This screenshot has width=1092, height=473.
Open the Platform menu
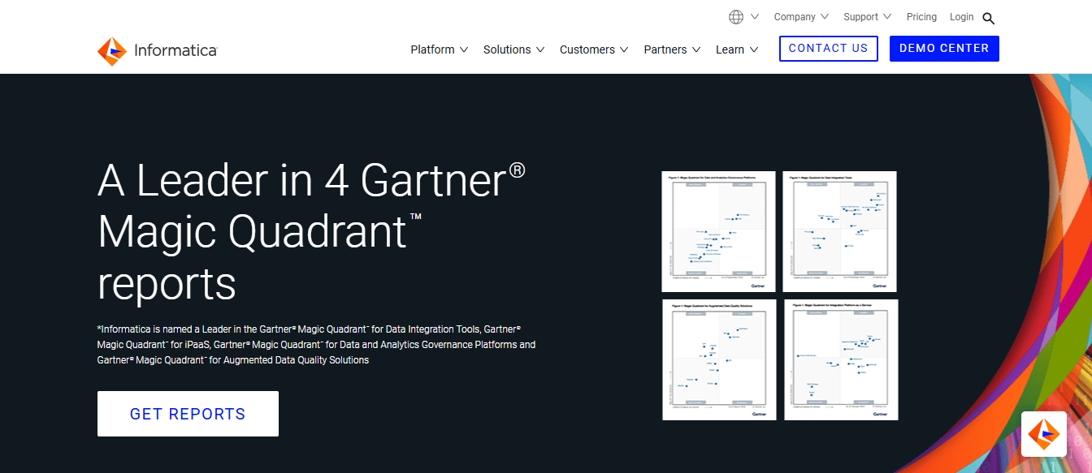point(440,49)
